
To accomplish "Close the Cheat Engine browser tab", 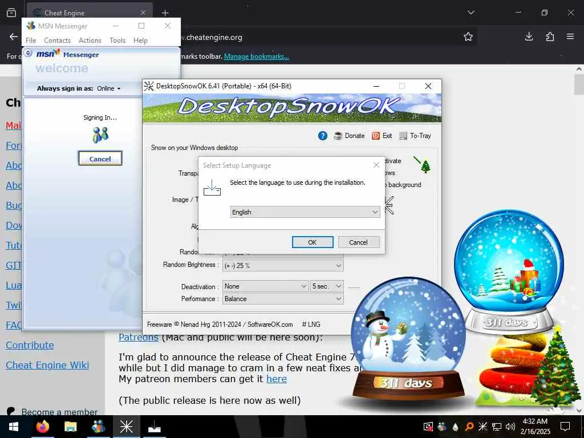I will point(143,13).
